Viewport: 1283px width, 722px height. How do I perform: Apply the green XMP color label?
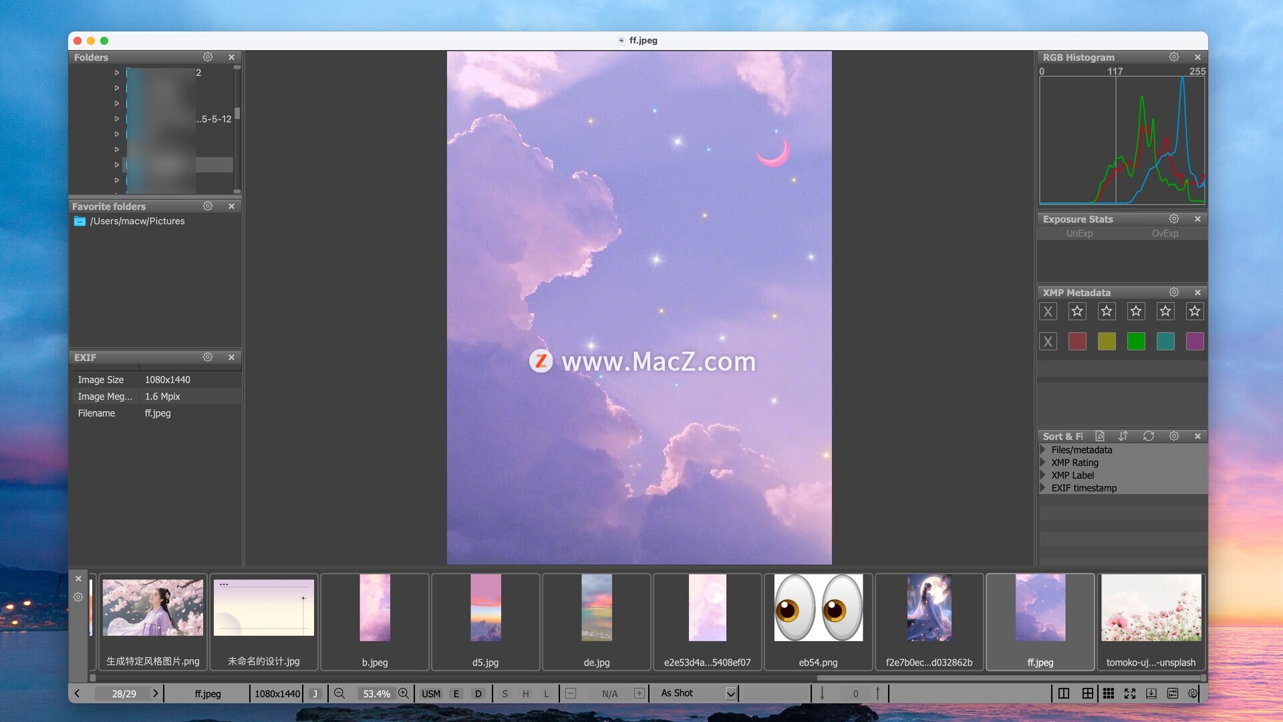tap(1136, 342)
